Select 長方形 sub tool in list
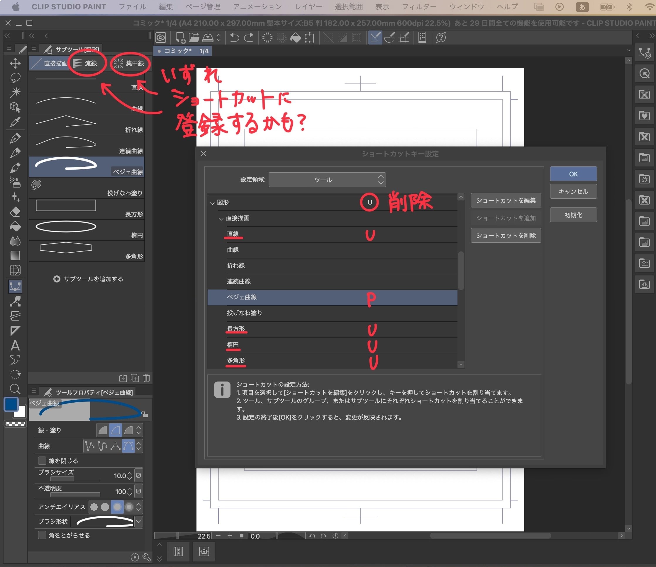 tap(87, 209)
